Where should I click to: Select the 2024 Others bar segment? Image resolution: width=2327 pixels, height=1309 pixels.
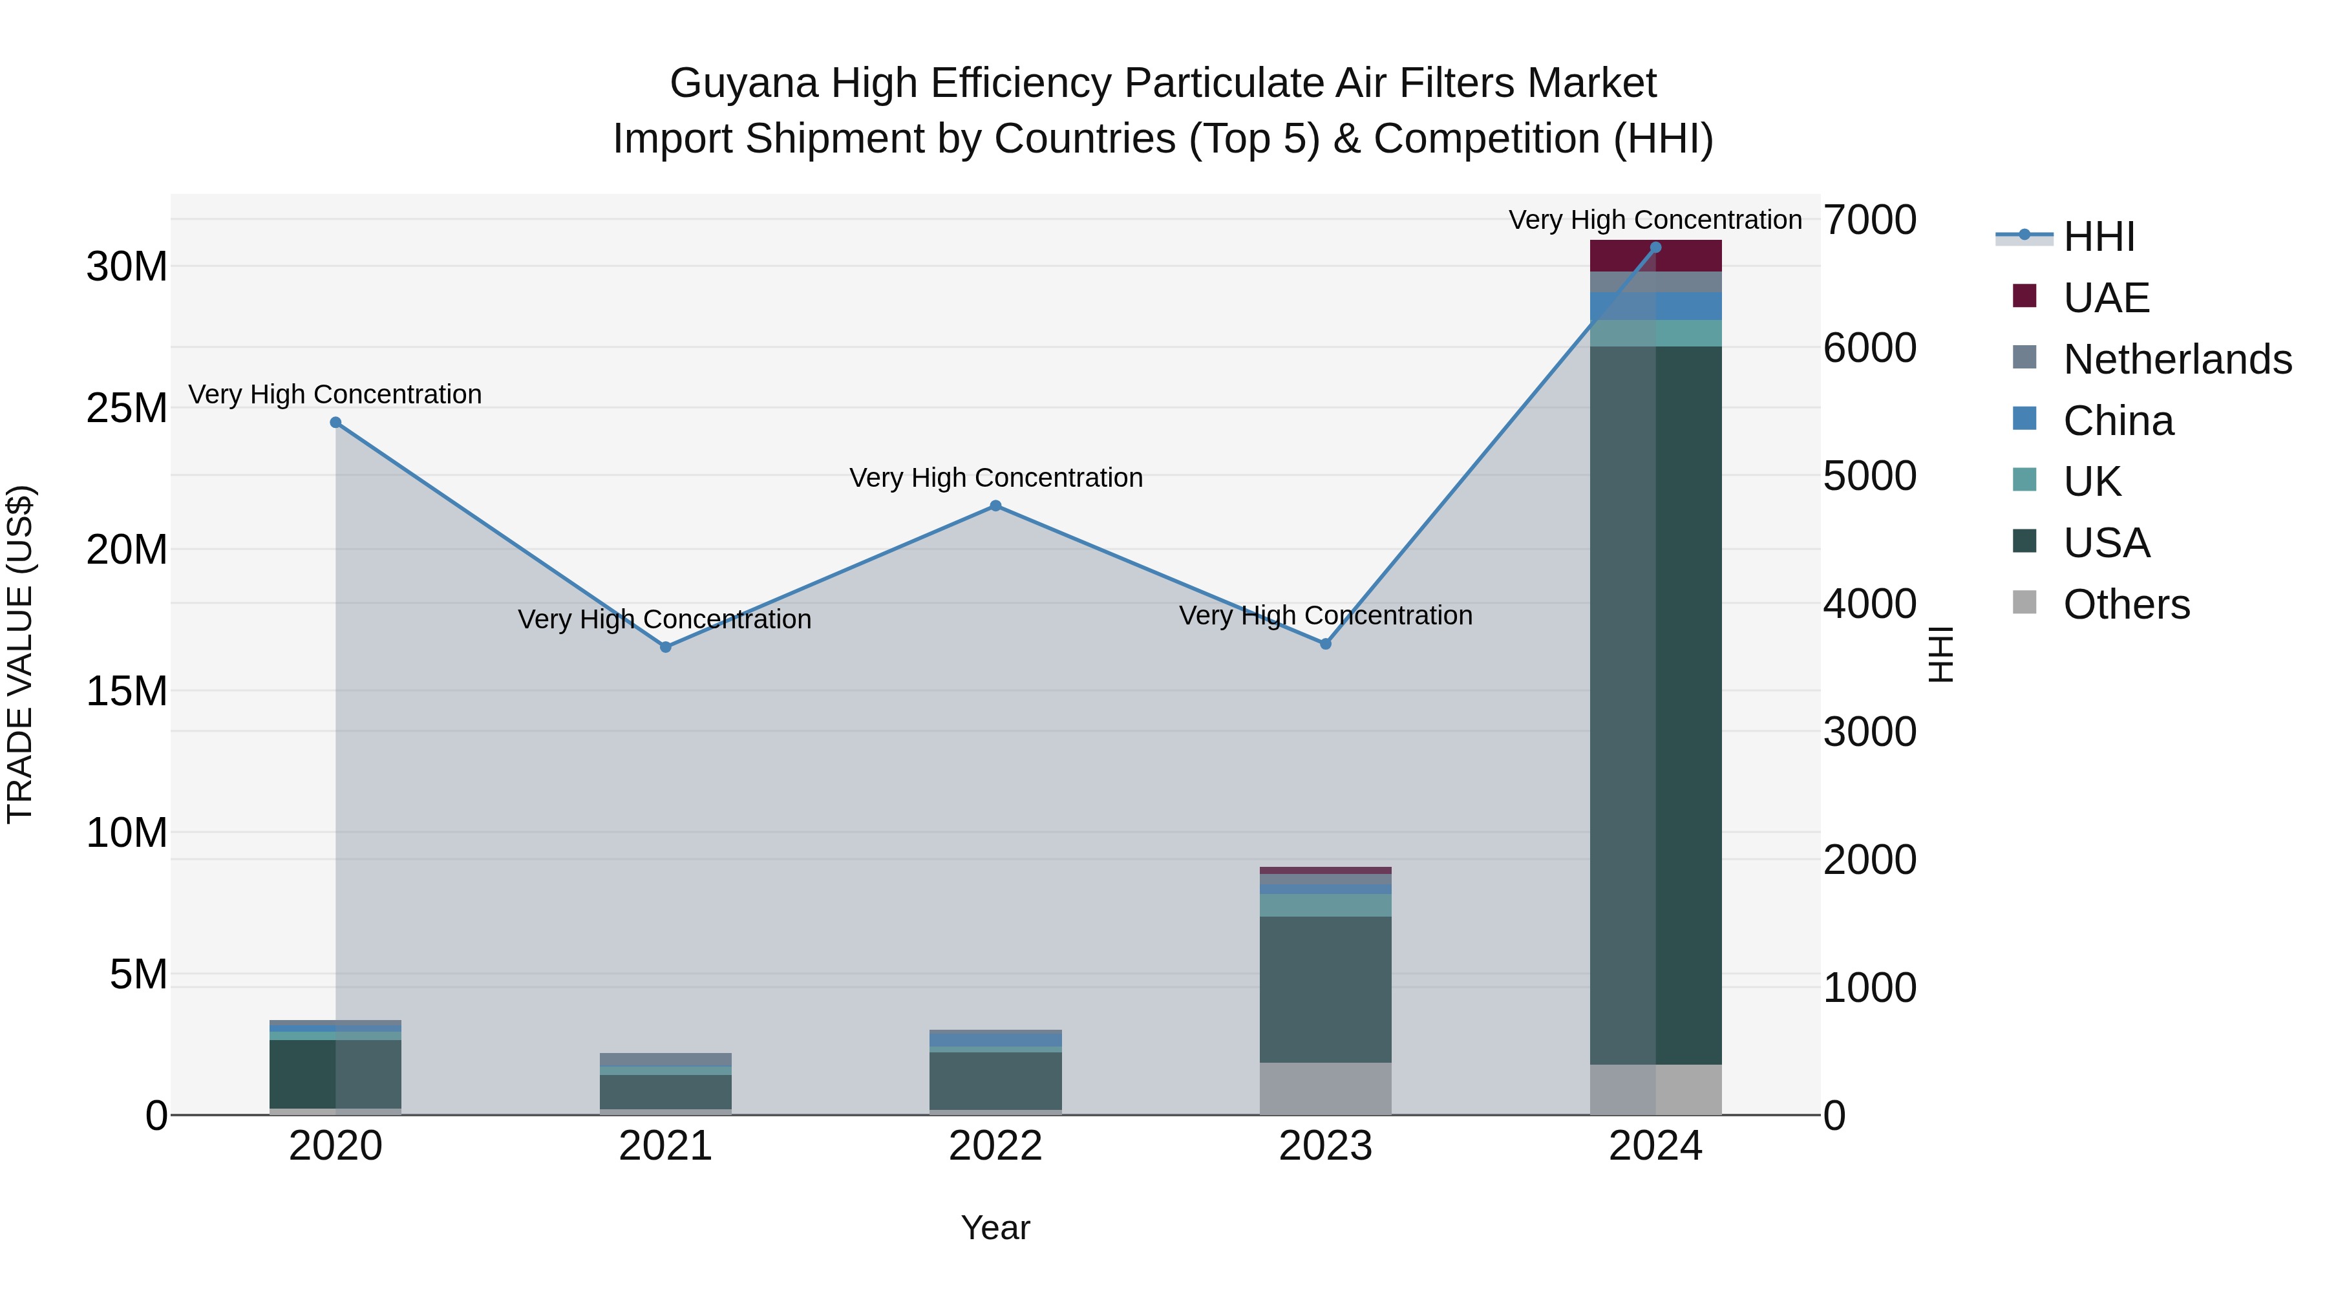click(1656, 1089)
